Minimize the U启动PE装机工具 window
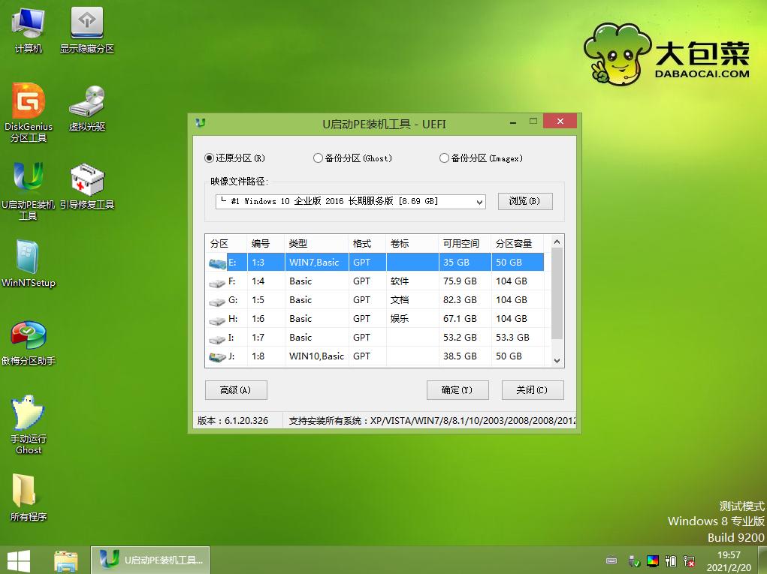Screen dimensions: 767x574 (x=512, y=122)
